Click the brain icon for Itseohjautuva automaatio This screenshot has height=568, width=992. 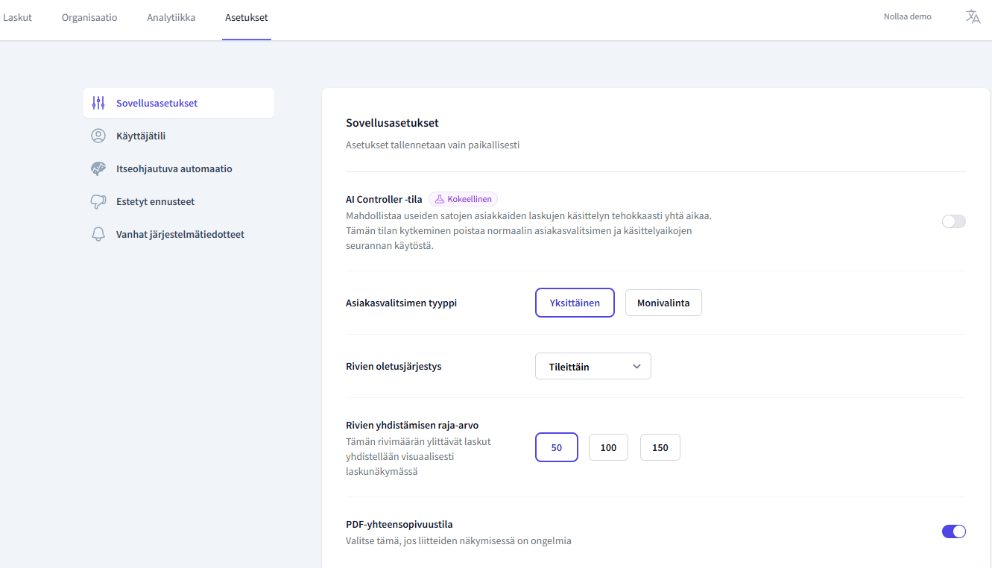pos(98,168)
